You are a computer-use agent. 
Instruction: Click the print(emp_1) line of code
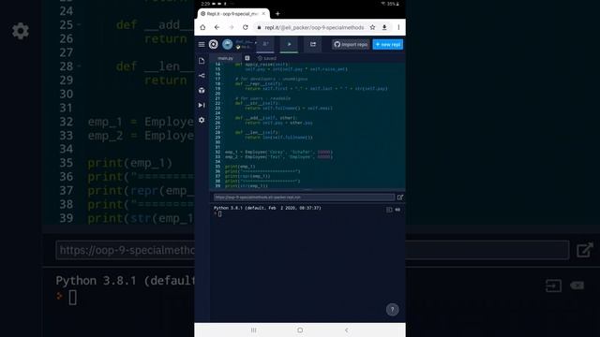(x=240, y=167)
